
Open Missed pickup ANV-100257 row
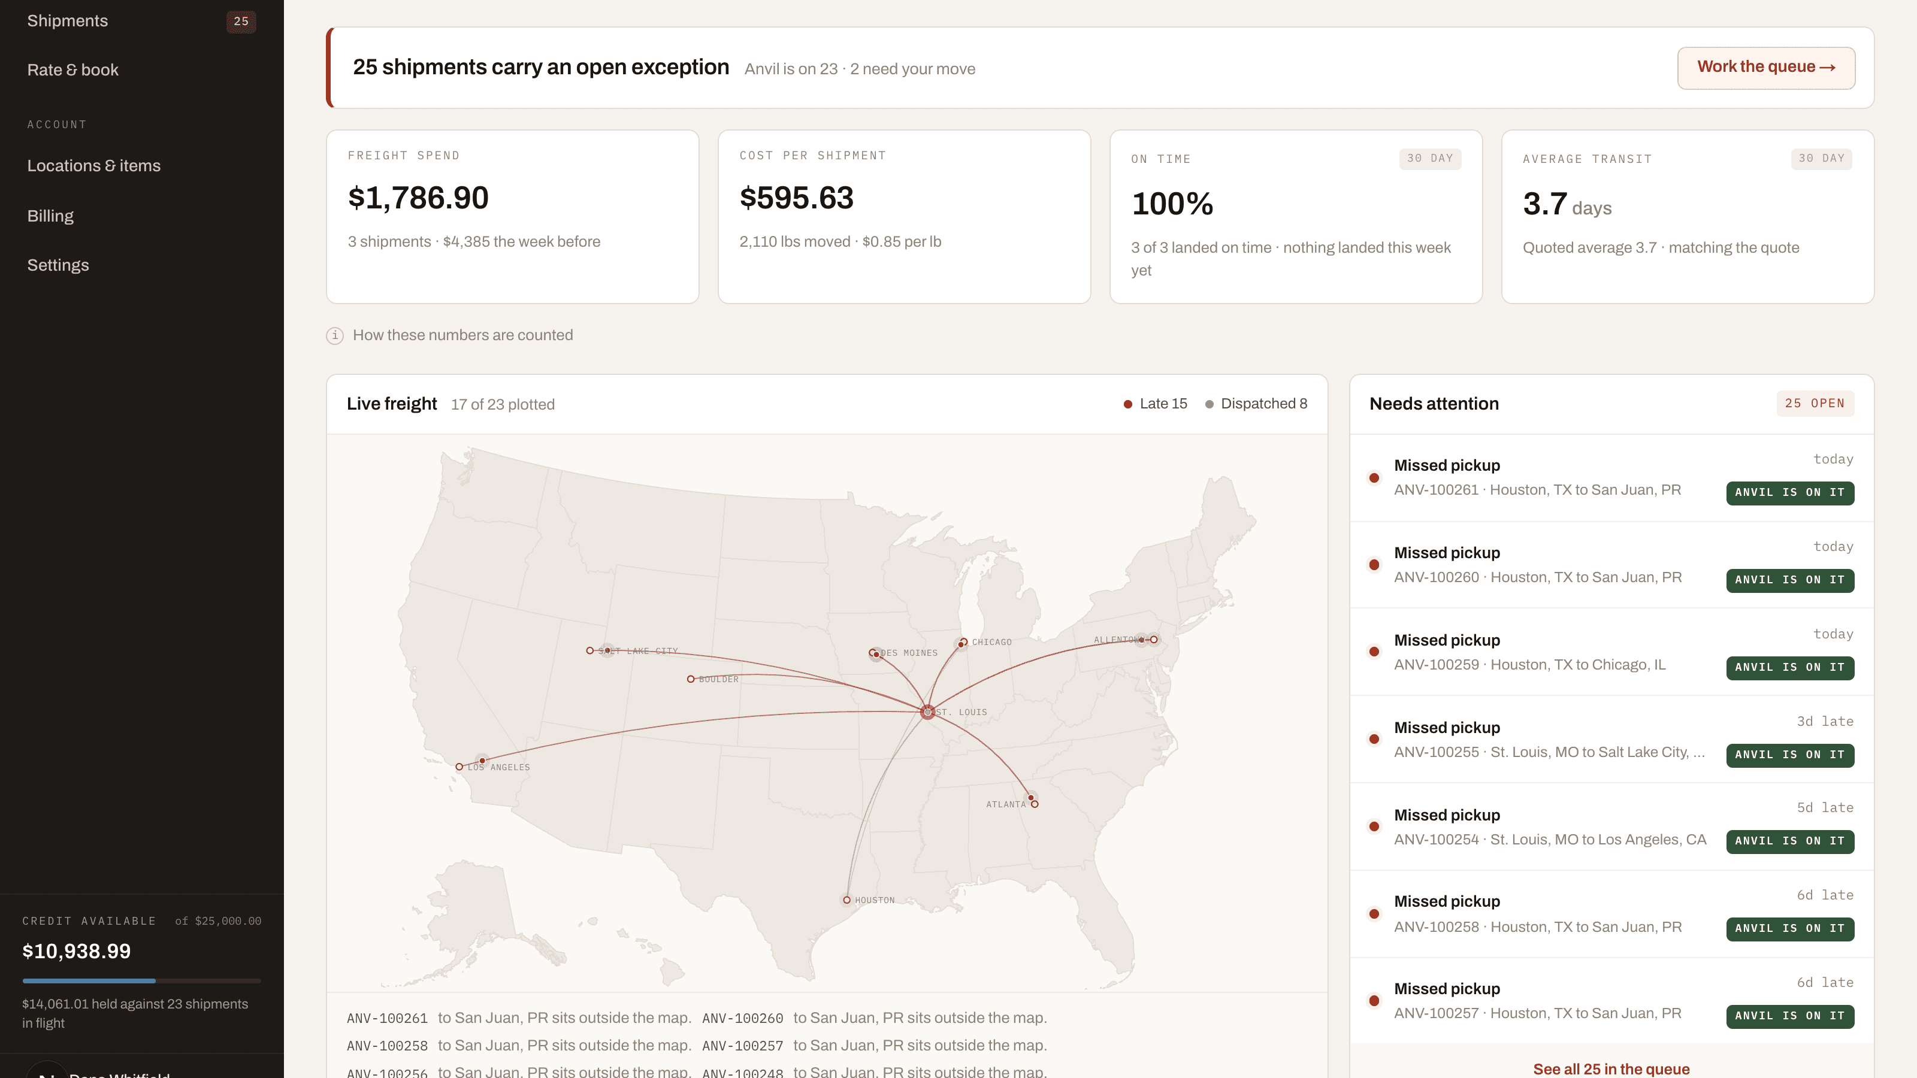point(1612,1001)
